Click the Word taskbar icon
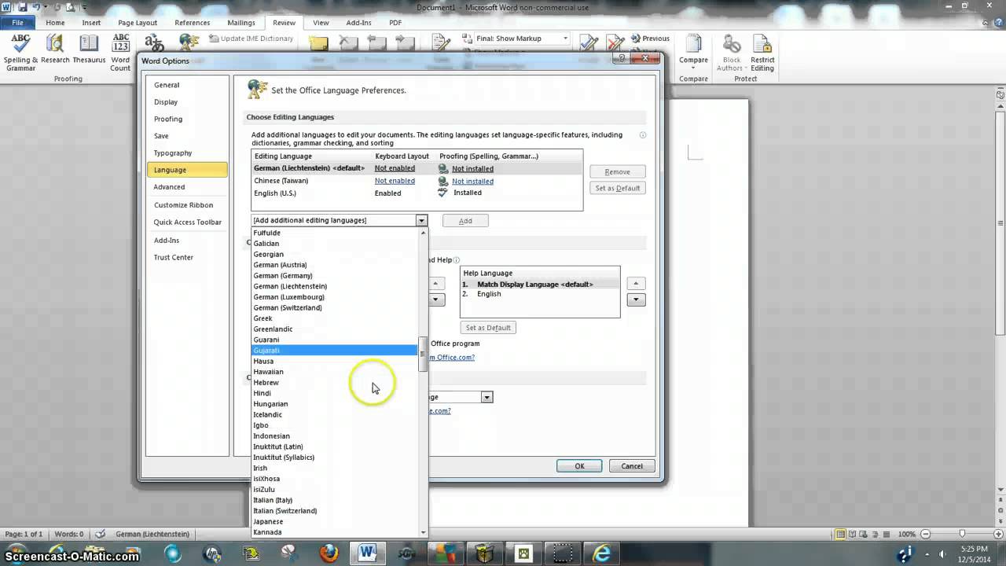This screenshot has height=566, width=1006. (x=367, y=553)
